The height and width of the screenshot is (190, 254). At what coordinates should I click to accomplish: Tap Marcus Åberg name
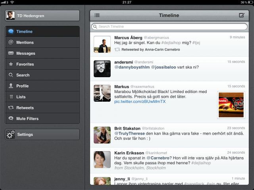[128, 38]
